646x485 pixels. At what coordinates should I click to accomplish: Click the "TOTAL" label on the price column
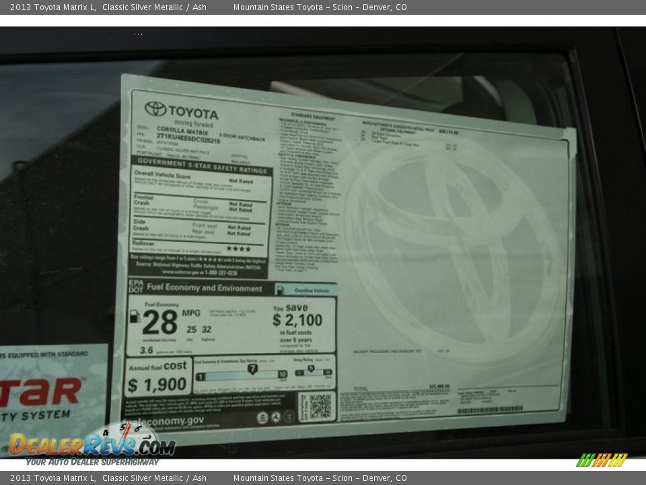point(361,389)
